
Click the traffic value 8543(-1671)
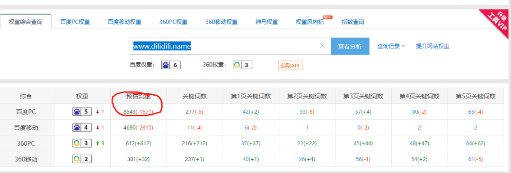[139, 112]
